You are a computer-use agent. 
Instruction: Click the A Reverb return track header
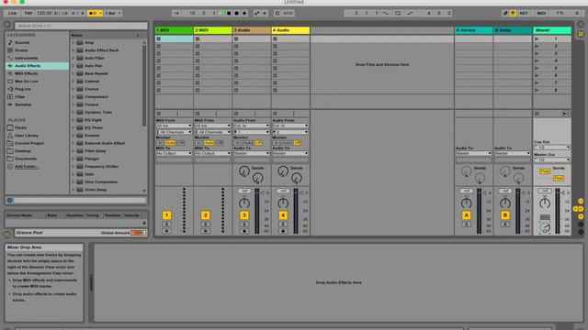click(x=473, y=30)
